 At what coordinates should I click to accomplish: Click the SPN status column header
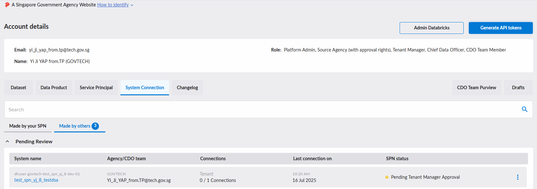(397, 159)
